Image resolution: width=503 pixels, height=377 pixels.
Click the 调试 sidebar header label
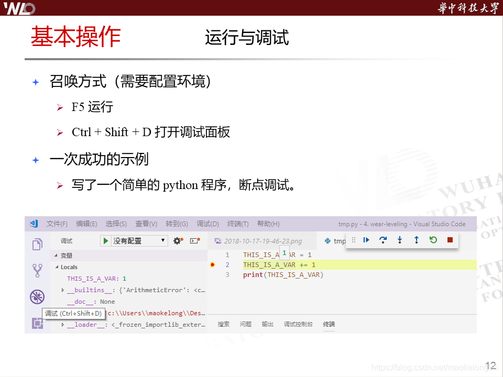(67, 241)
